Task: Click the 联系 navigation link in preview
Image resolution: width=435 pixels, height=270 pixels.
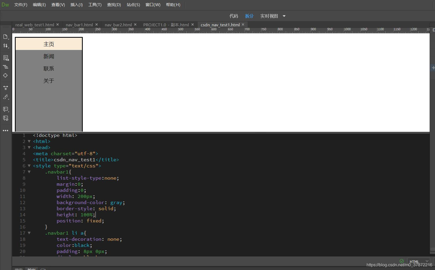Action: point(49,69)
